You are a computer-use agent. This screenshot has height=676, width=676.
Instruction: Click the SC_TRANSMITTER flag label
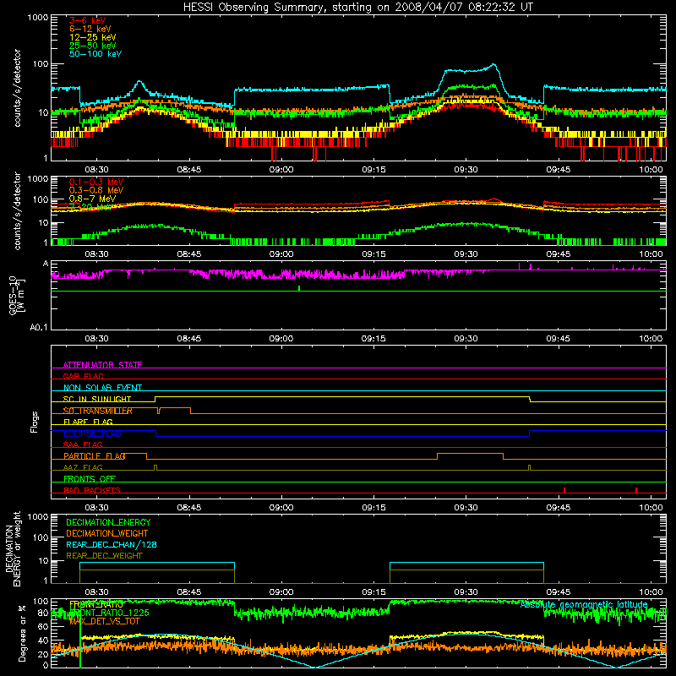(x=98, y=411)
